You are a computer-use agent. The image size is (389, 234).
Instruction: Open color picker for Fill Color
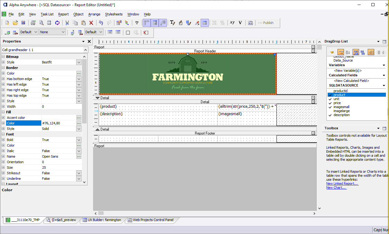[79, 123]
